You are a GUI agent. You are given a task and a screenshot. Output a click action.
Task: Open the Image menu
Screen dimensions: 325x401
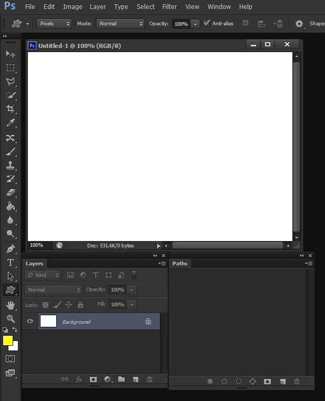click(x=73, y=7)
